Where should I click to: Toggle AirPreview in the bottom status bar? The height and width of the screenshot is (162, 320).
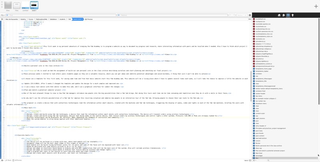click(x=17, y=160)
